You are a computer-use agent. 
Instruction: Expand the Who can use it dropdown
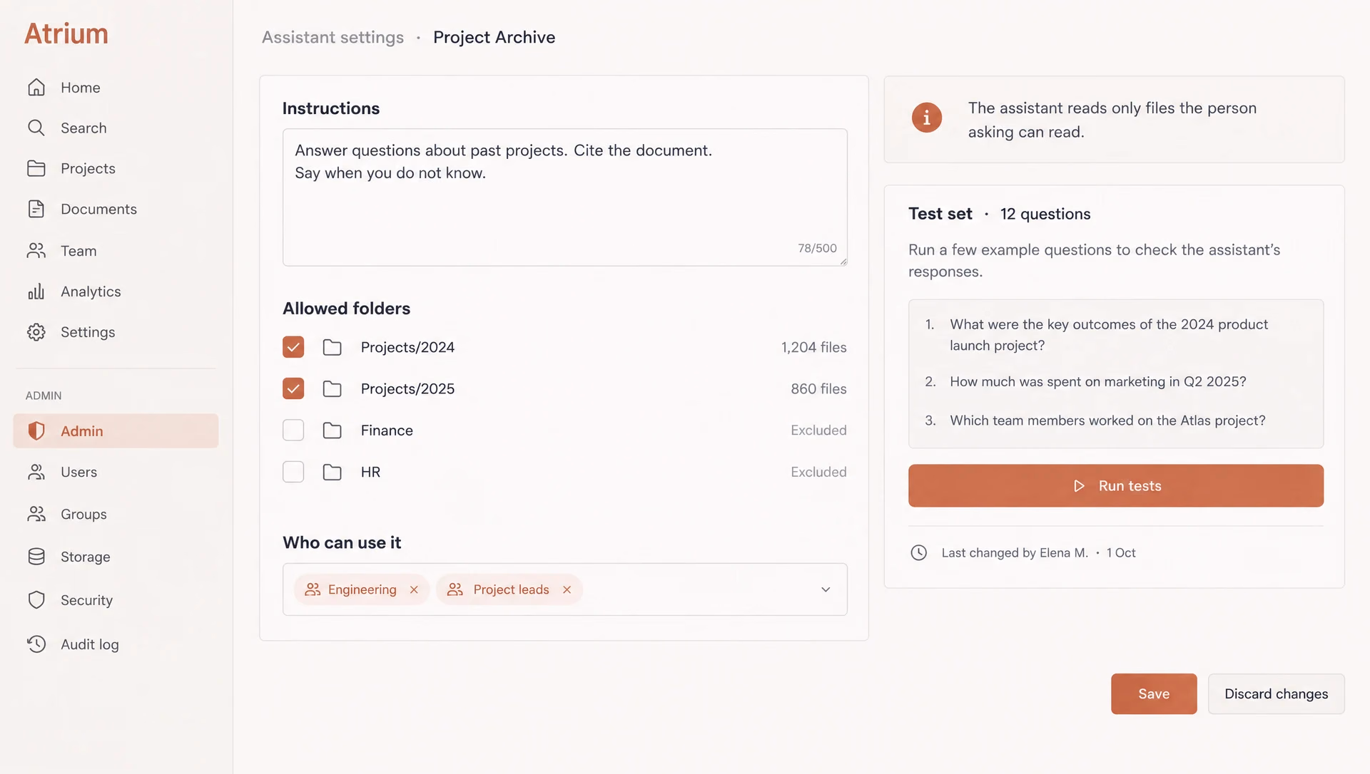click(x=826, y=589)
